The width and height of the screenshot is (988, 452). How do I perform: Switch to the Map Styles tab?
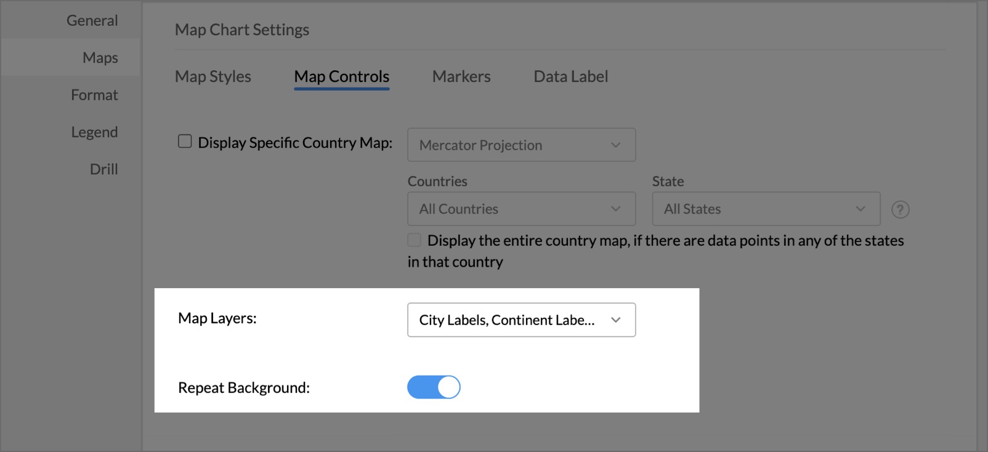(213, 76)
